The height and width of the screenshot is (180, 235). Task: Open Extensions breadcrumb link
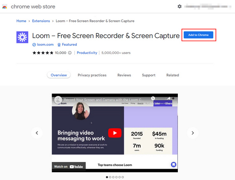pyautogui.click(x=41, y=21)
